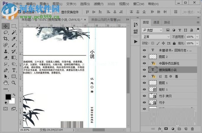Open Layers panel options menu
Image resolution: width=202 pixels, height=133 pixels.
198,22
